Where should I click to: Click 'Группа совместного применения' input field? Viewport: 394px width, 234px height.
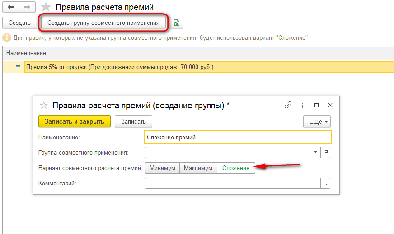[x=228, y=152]
